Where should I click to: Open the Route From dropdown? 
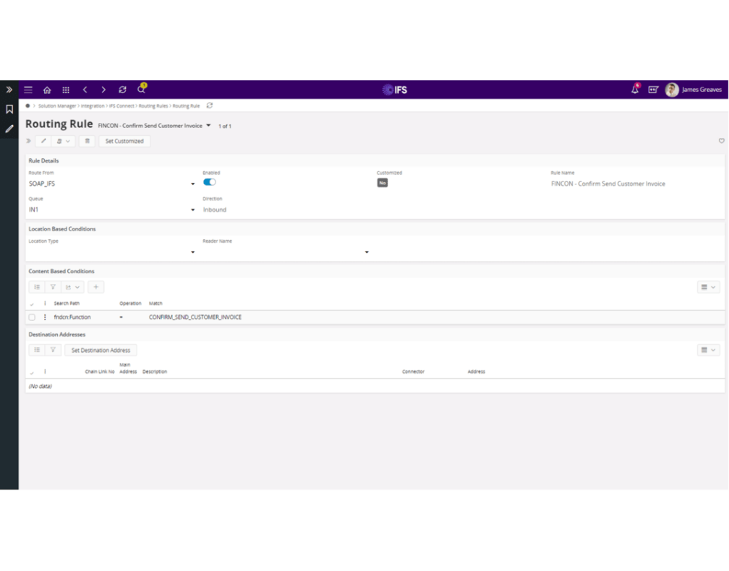coord(192,184)
